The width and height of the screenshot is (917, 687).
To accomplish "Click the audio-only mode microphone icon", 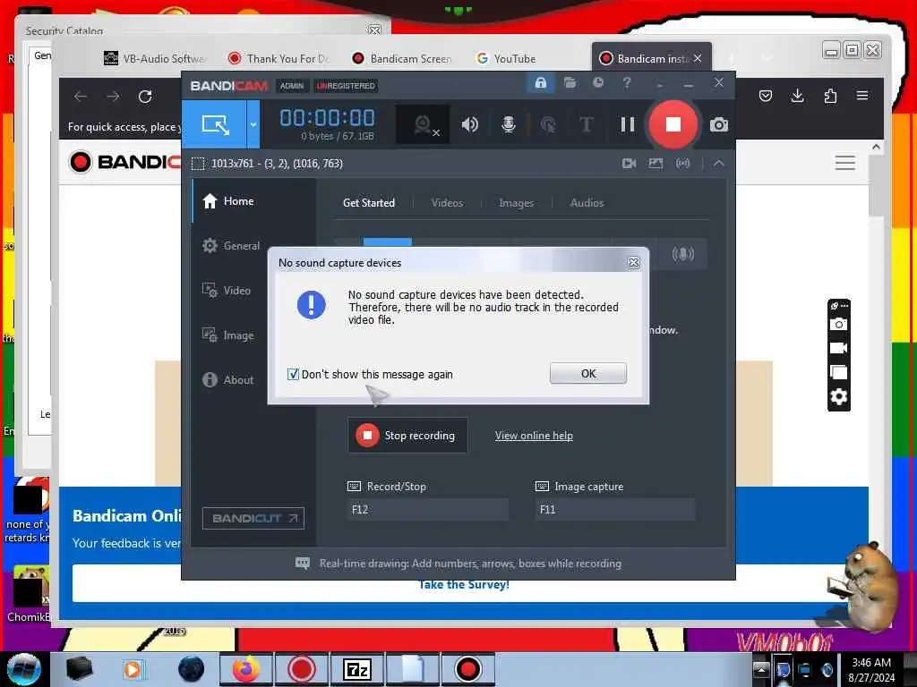I will click(x=682, y=254).
